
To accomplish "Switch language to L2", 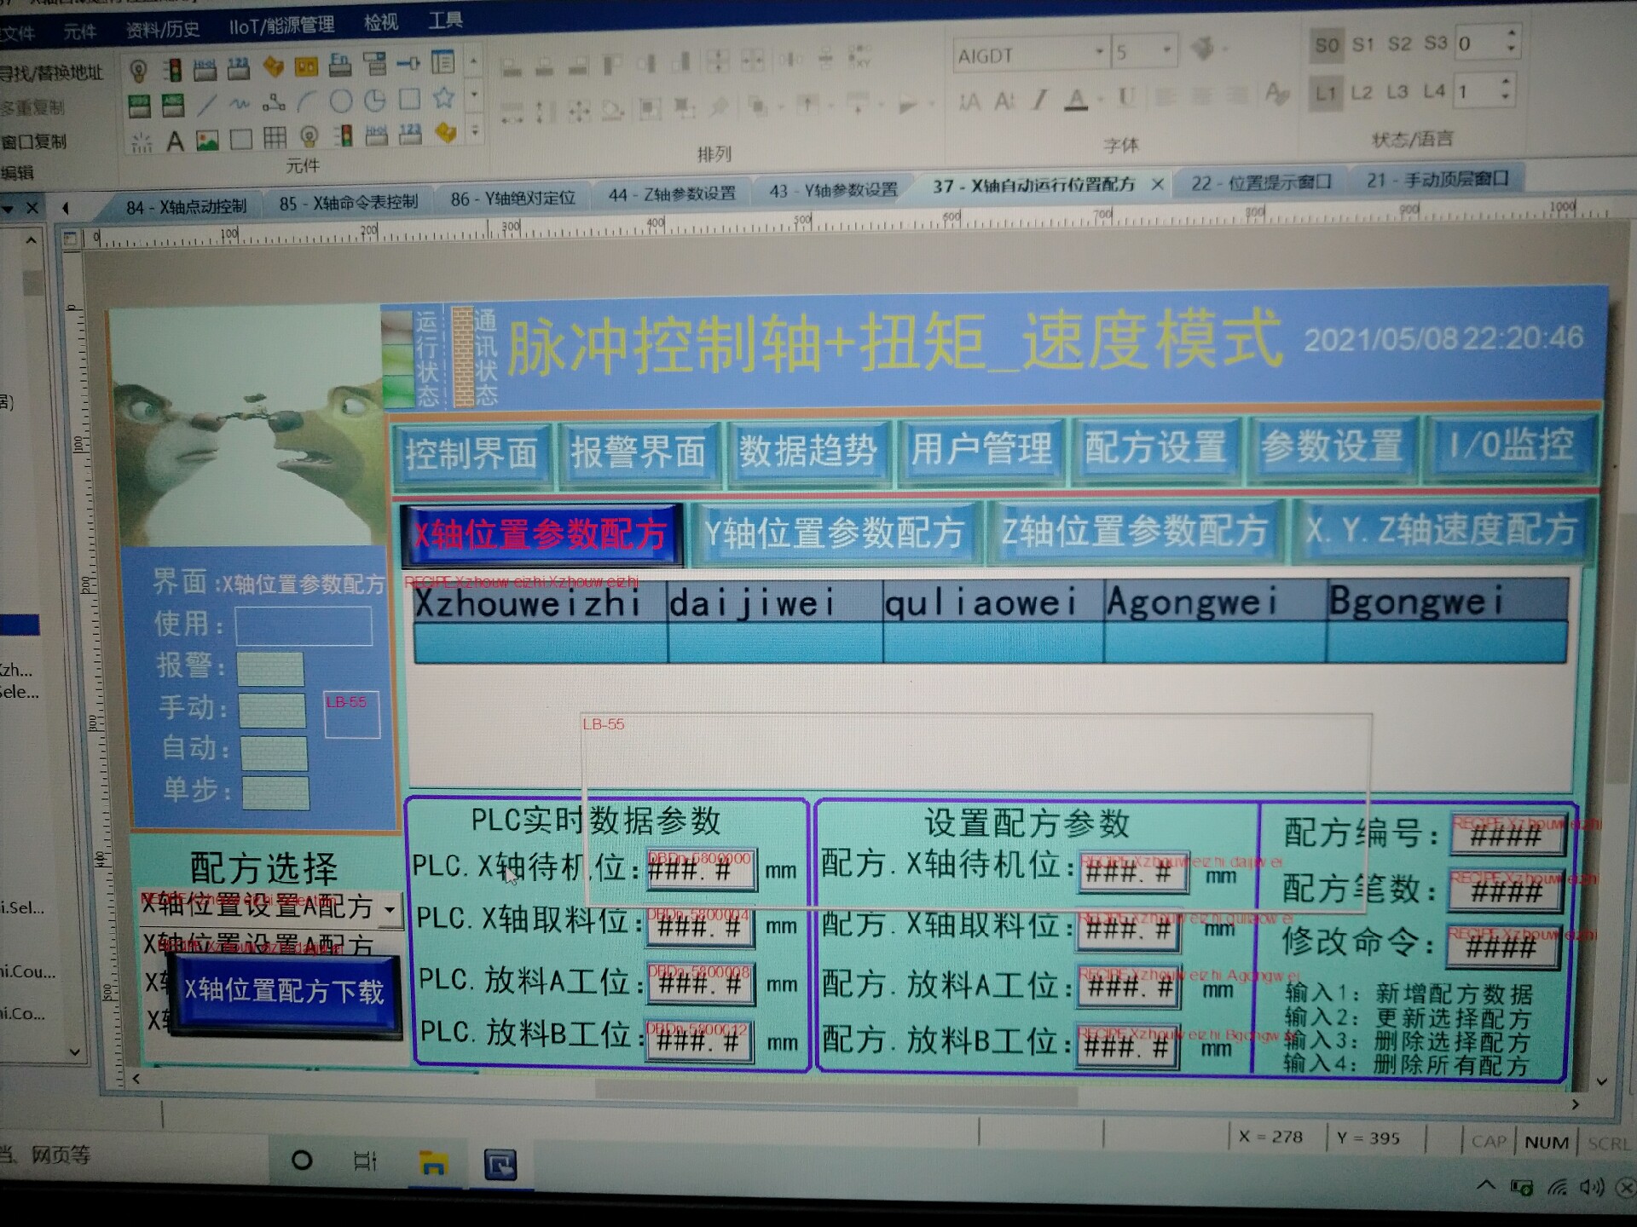I will pos(1362,91).
